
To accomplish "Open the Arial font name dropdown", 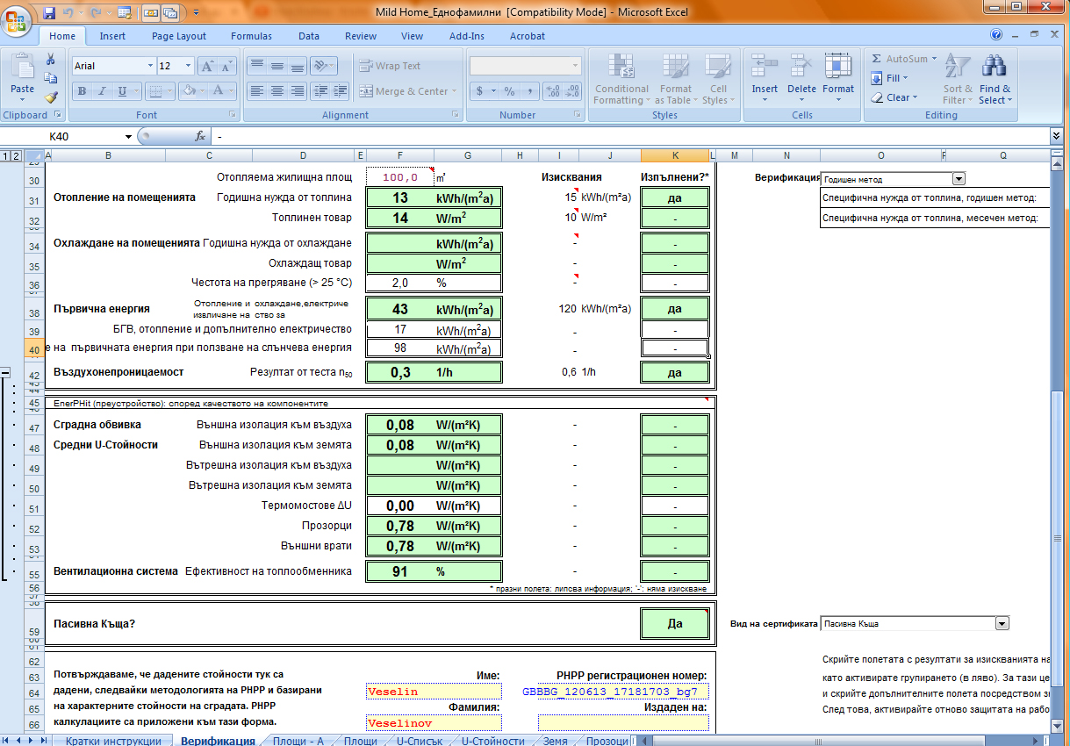I will pyautogui.click(x=149, y=66).
